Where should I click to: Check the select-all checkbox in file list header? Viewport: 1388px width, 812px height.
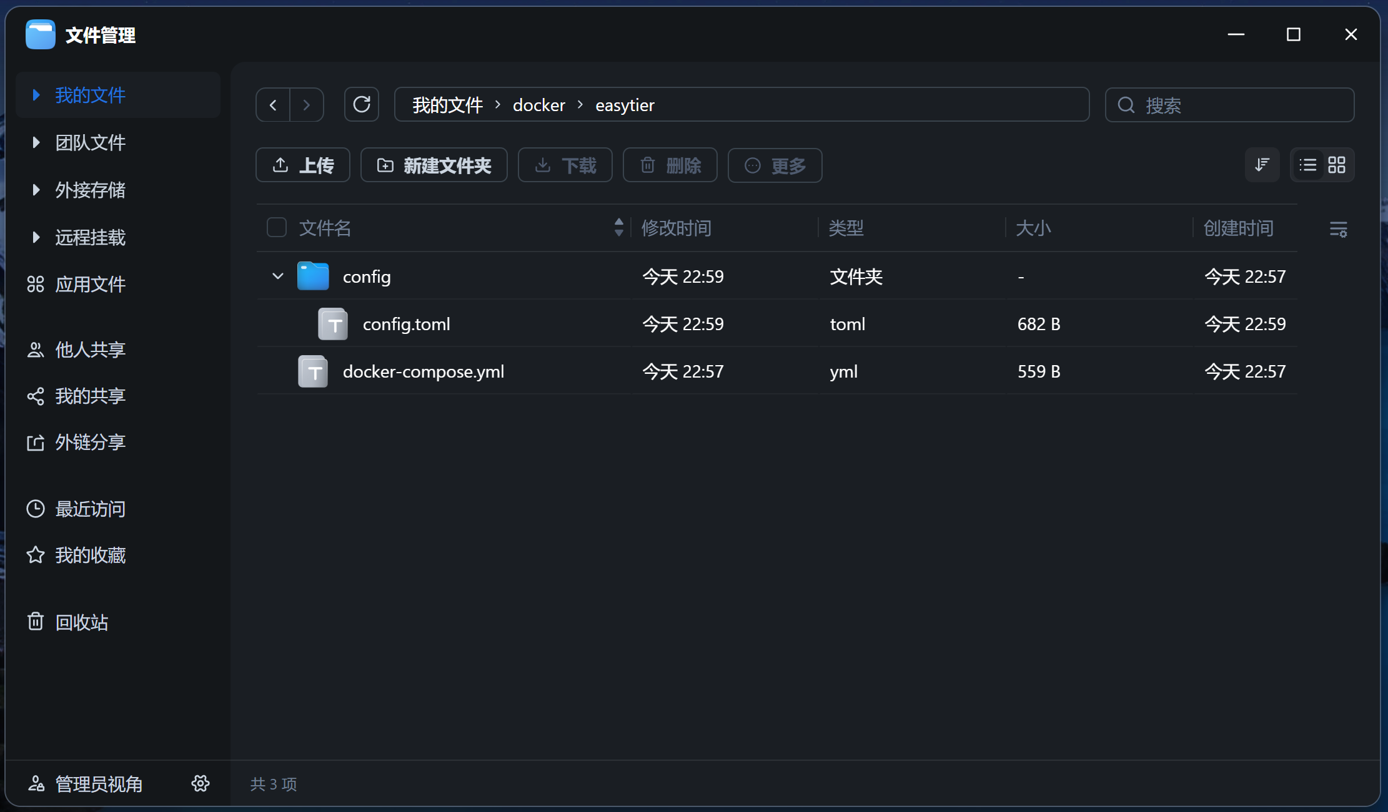(x=276, y=227)
